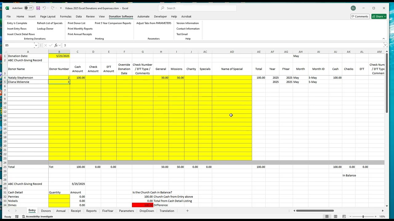Switch to the Reports sheet tab
Screen dimensions: 394x221
point(91,211)
